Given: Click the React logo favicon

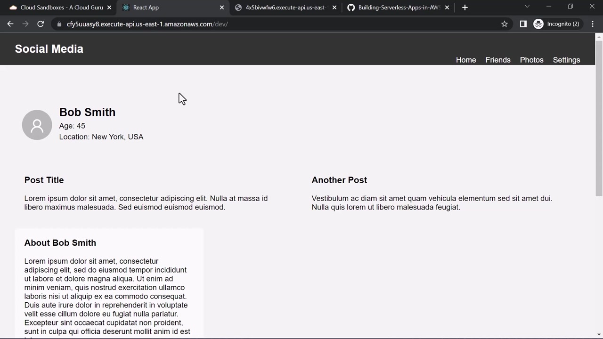Looking at the screenshot, I should [126, 8].
